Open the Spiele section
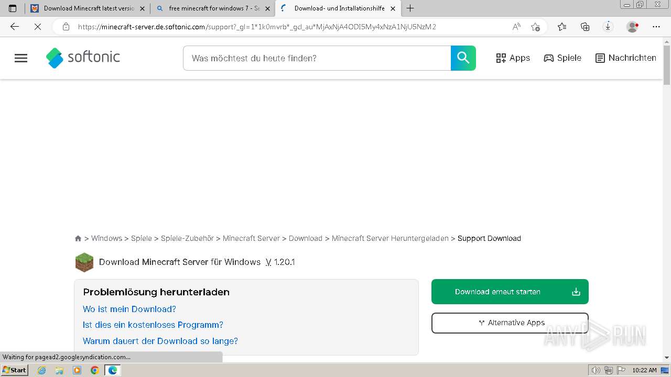The image size is (671, 377). [562, 58]
